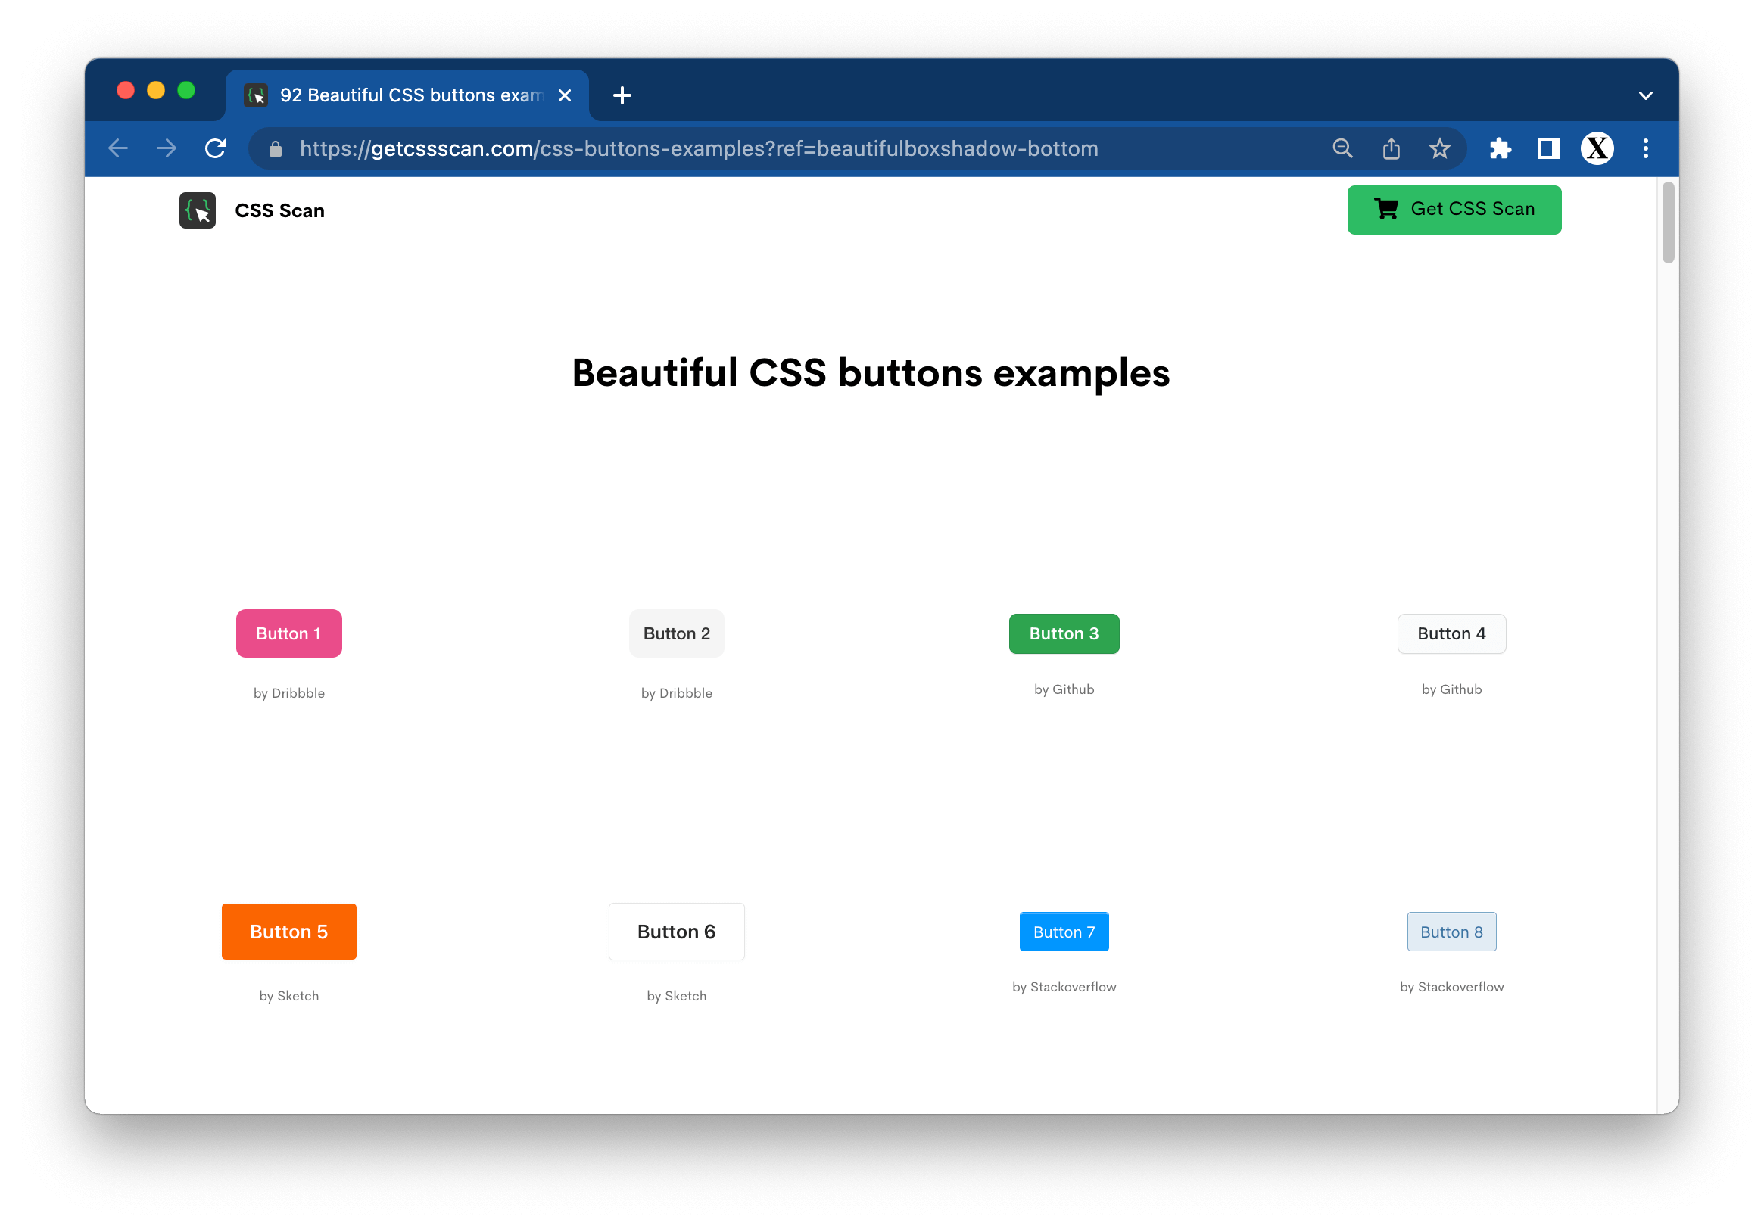Toggle the browser side panel icon
This screenshot has width=1764, height=1226.
pyautogui.click(x=1548, y=148)
